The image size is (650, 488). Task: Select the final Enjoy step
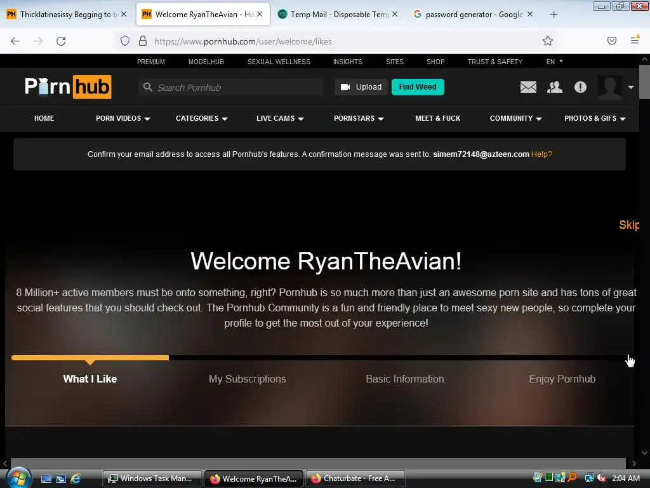click(562, 379)
